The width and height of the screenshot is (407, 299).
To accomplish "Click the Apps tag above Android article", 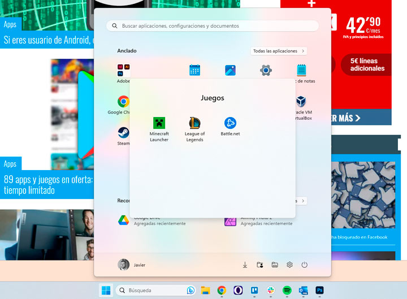I will (x=10, y=24).
